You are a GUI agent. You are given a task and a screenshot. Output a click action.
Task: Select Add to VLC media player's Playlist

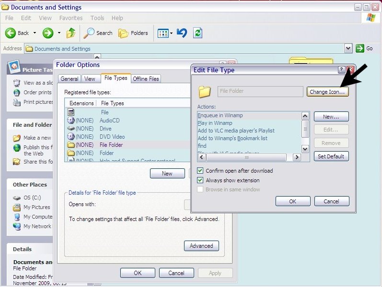coord(249,131)
